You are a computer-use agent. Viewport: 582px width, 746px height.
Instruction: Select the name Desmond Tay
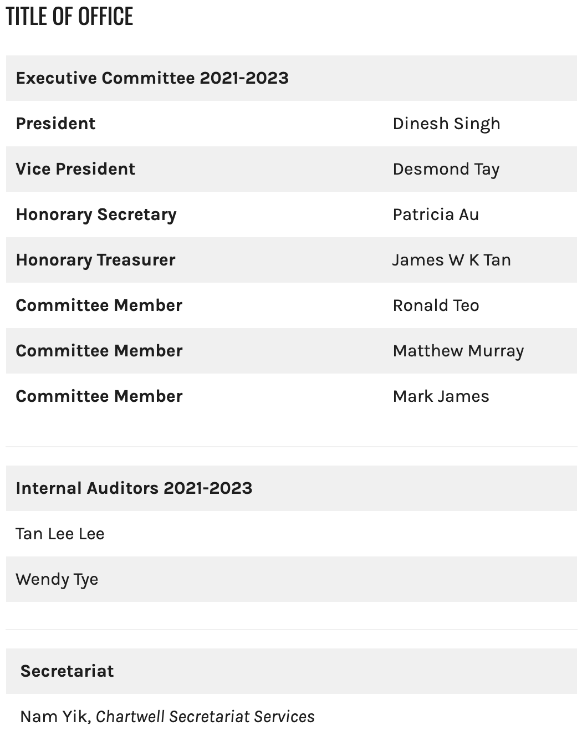click(446, 169)
